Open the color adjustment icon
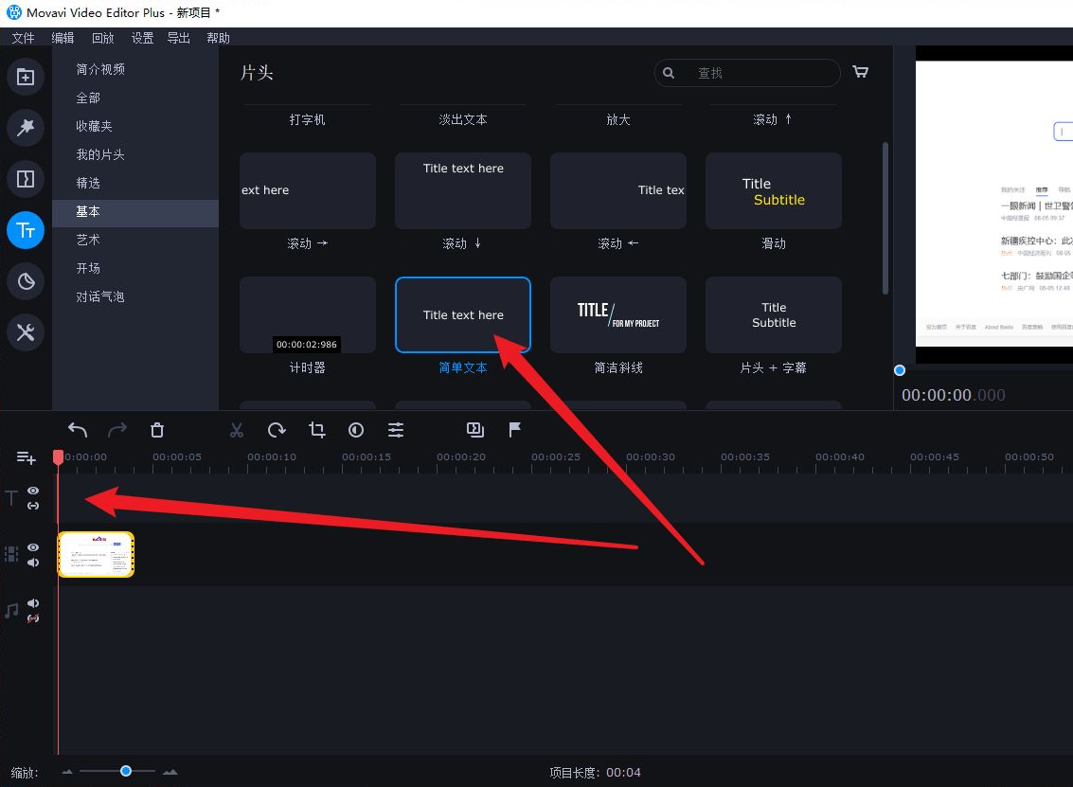The height and width of the screenshot is (787, 1073). (356, 430)
